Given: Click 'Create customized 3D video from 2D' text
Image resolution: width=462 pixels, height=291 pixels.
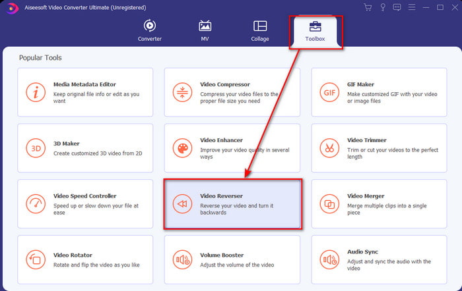Looking at the screenshot, I should pos(98,153).
